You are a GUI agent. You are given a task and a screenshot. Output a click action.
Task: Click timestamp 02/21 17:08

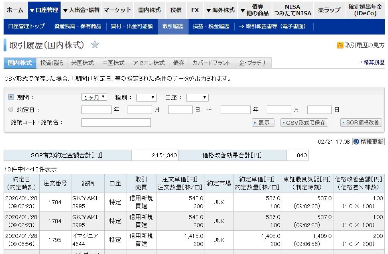pos(333,142)
